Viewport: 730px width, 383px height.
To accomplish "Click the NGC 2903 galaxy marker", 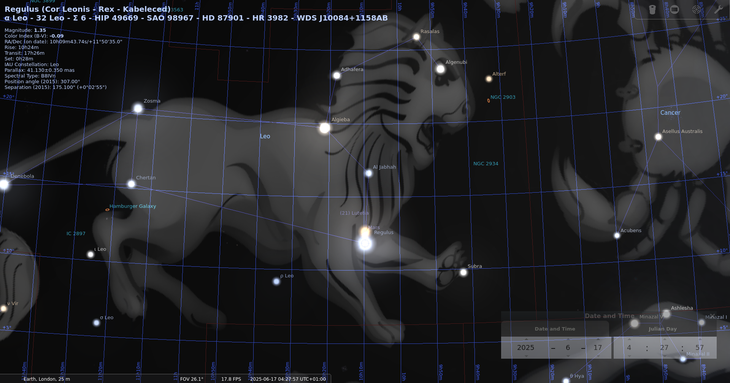I will 489,101.
